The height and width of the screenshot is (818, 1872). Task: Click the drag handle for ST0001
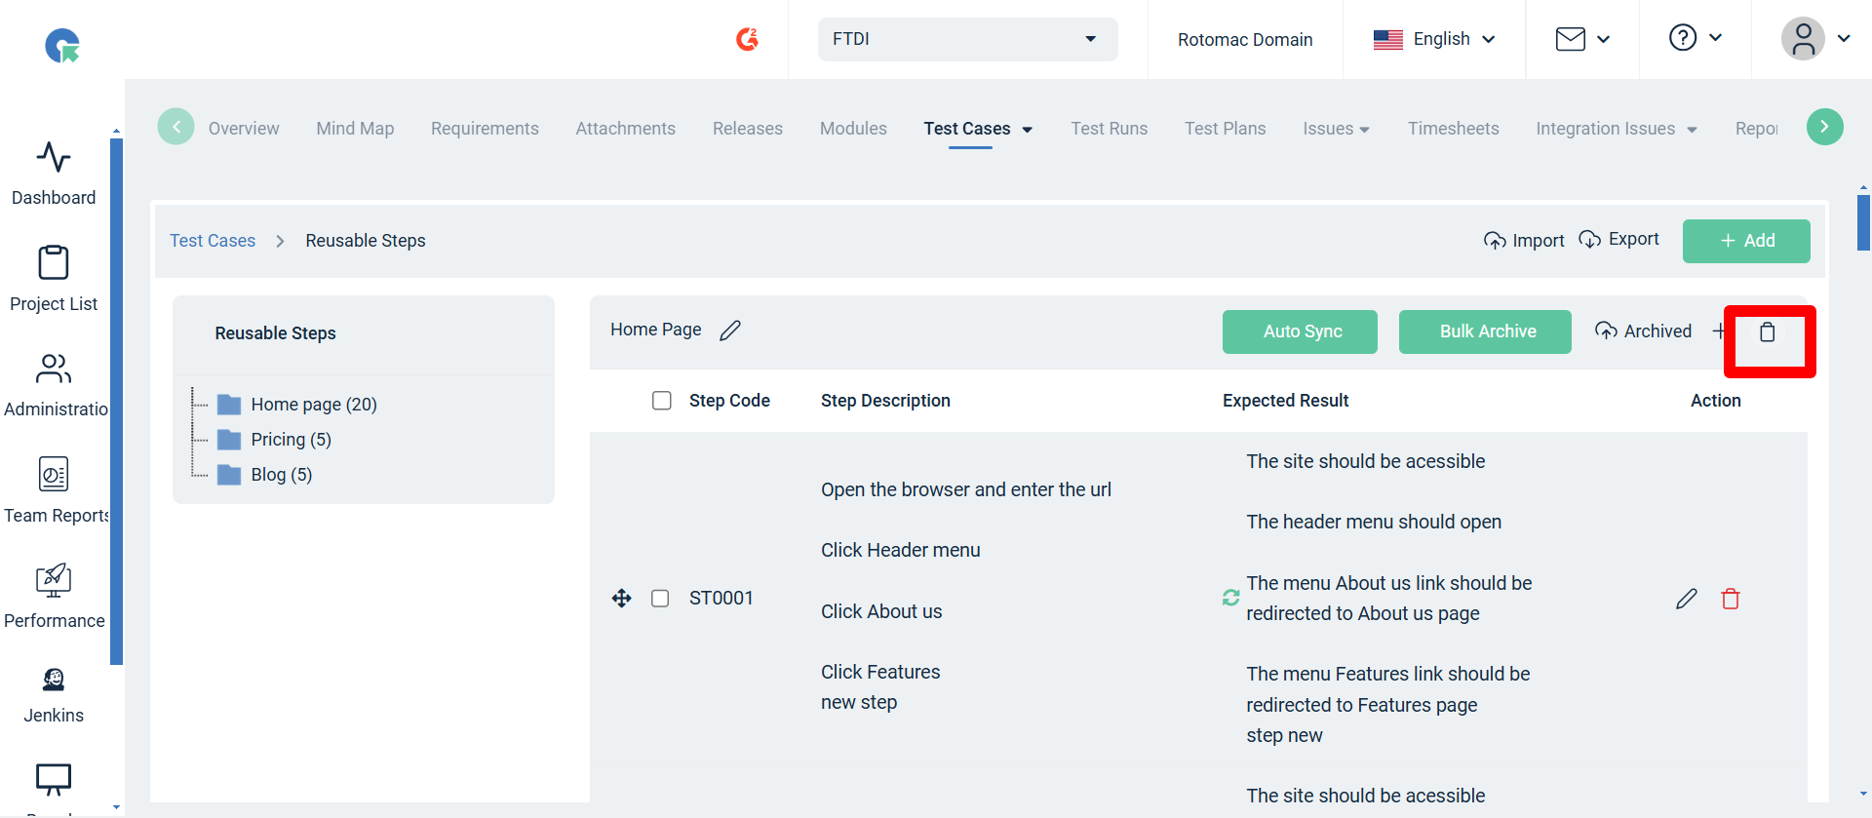point(622,599)
